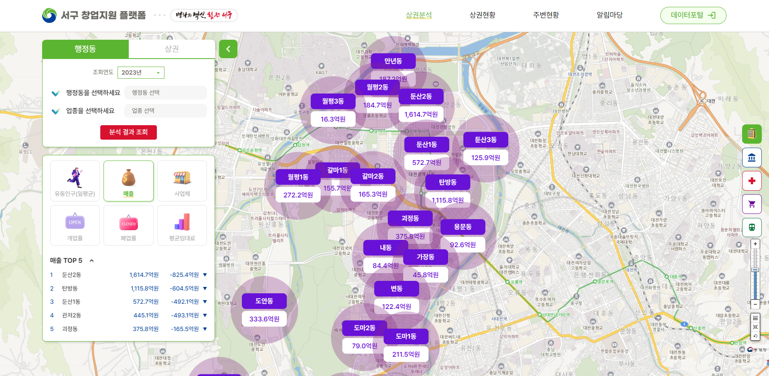This screenshot has height=376, width=769.
Task: Expand the 탄방동 row arrow
Action: (x=205, y=289)
